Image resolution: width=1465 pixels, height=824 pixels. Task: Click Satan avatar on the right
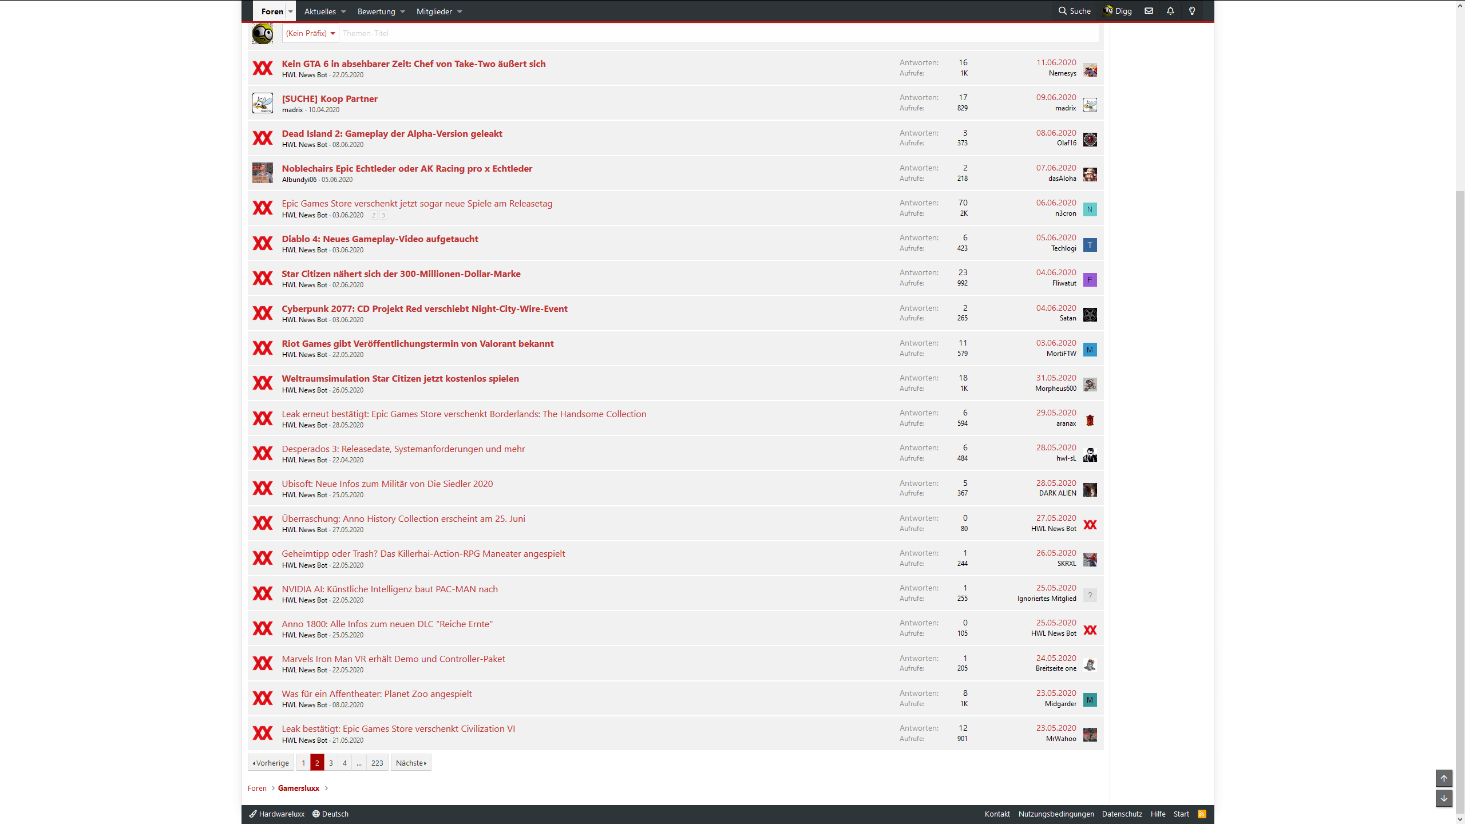coord(1090,315)
